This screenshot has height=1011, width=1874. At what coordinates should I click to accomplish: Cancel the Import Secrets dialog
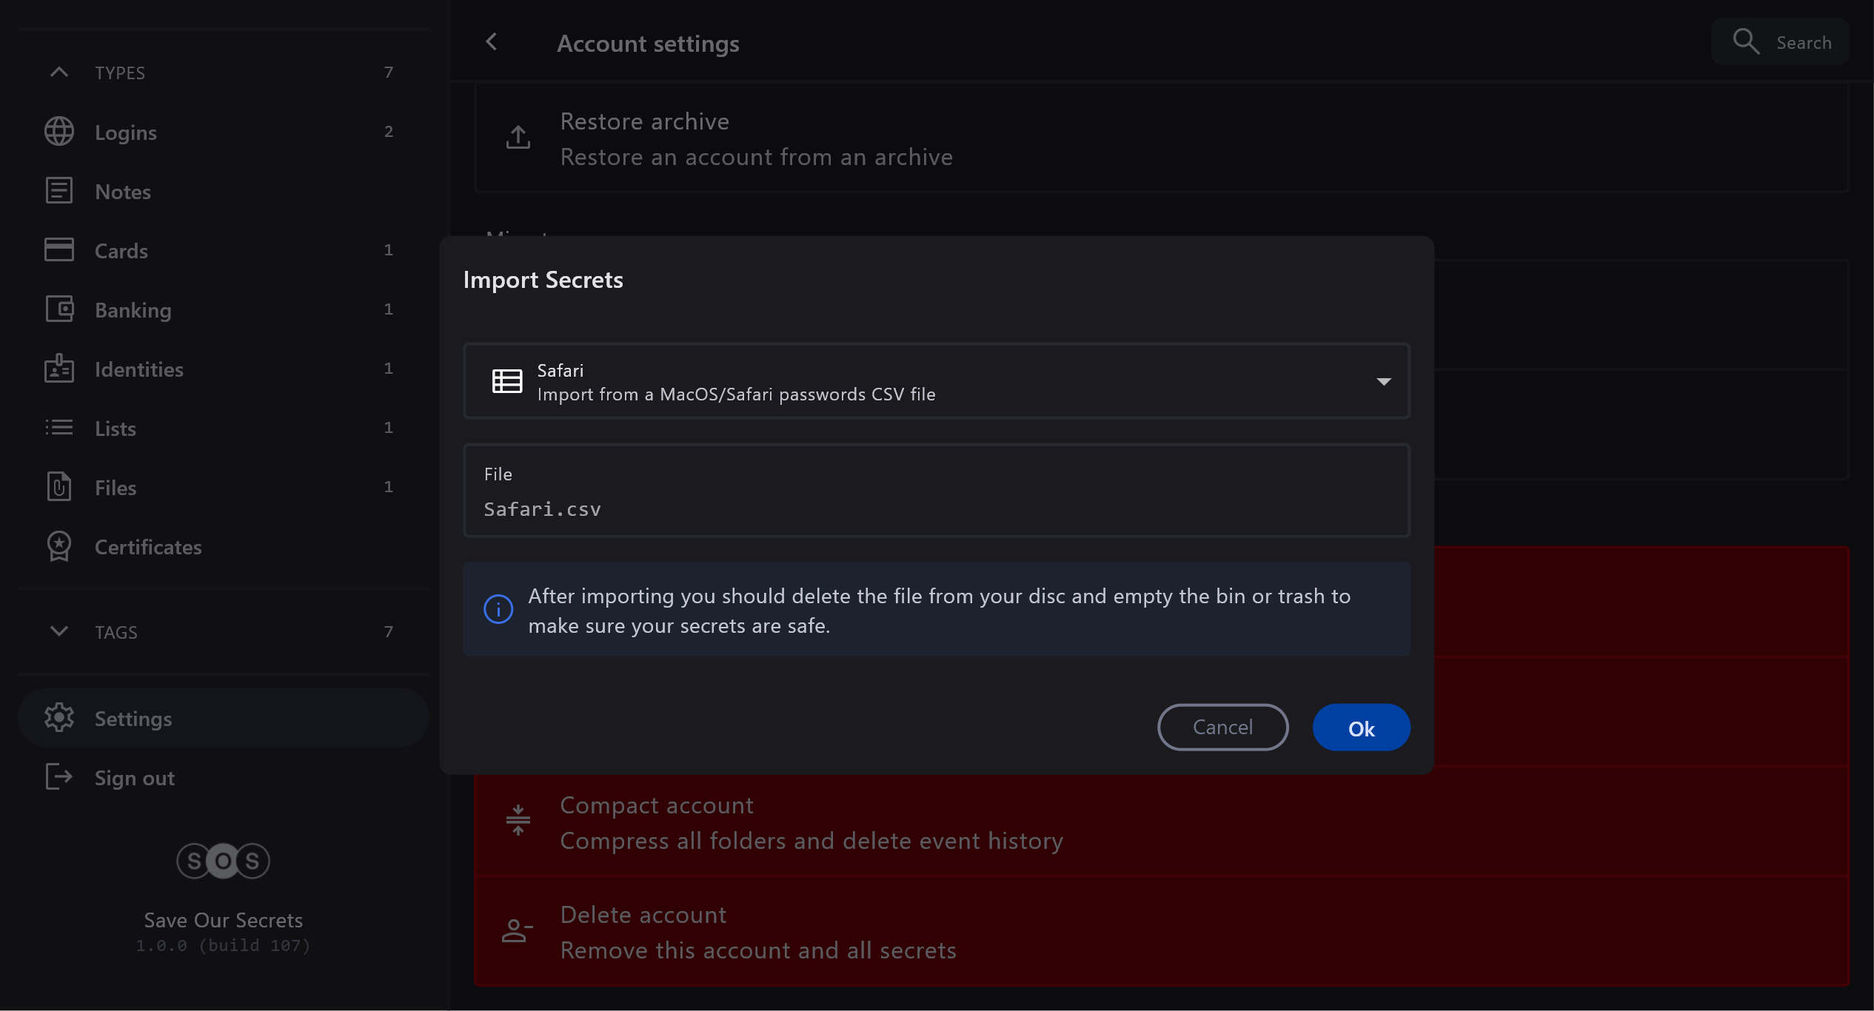tap(1222, 728)
